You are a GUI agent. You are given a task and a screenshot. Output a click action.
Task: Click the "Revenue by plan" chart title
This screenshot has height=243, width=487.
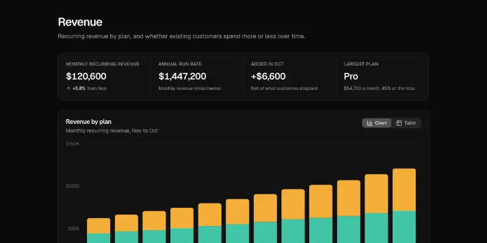[x=88, y=122]
